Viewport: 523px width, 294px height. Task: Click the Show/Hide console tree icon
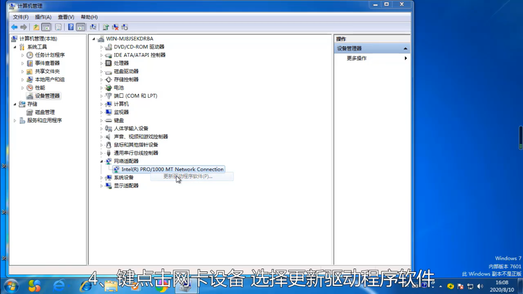(x=46, y=27)
